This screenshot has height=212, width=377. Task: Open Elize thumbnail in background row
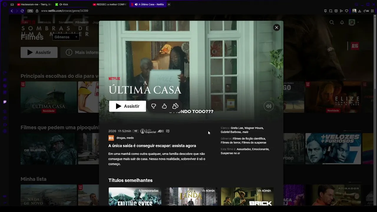(x=333, y=97)
